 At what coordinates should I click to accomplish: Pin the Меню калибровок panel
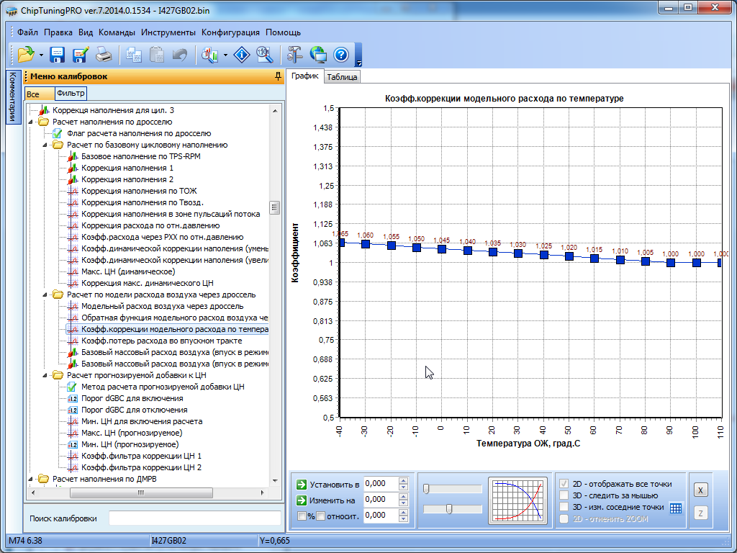click(278, 76)
